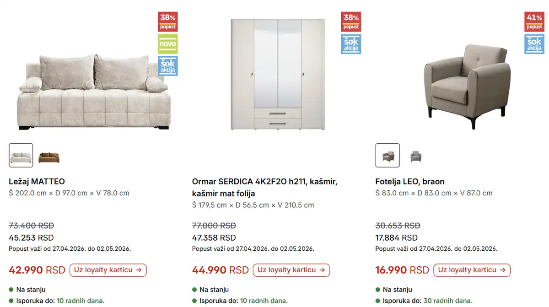This screenshot has width=549, height=307.
Task: Click the šok akcija badge on the armchair
Action: pos(534,44)
